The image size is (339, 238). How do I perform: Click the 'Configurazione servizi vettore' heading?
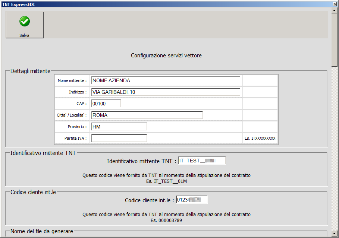(166, 55)
